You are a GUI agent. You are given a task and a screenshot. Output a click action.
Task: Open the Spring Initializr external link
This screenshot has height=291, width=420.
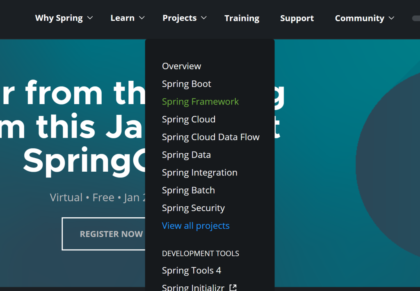click(x=199, y=288)
